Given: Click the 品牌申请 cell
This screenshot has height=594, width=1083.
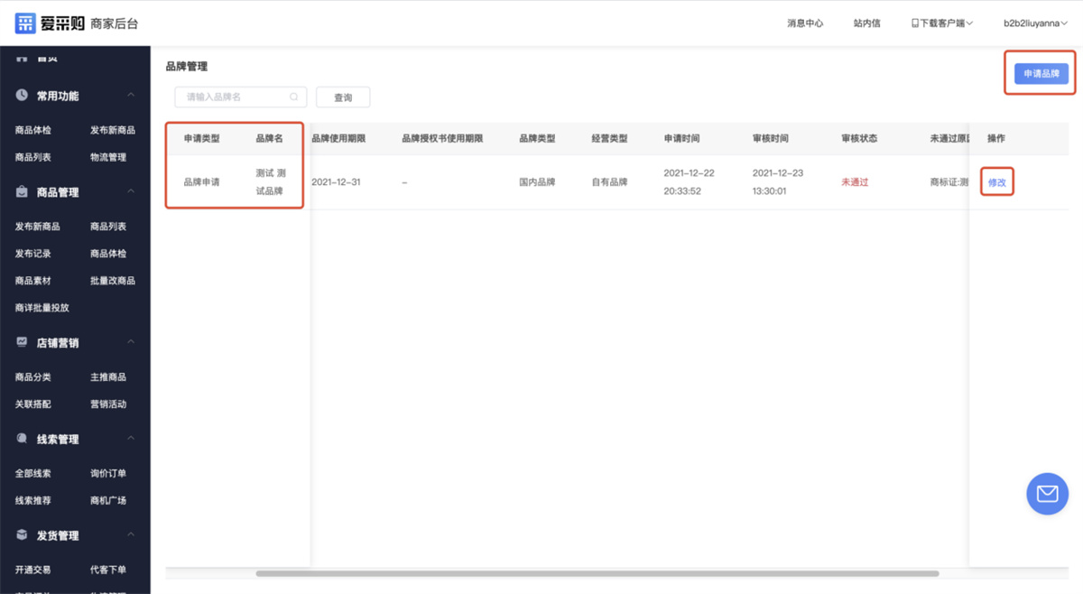Looking at the screenshot, I should 201,182.
